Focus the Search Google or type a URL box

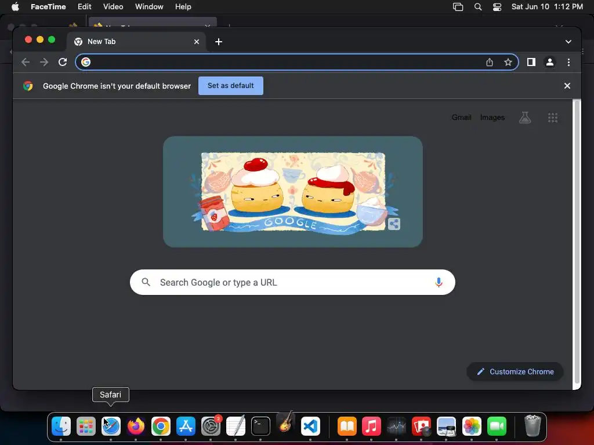click(292, 282)
